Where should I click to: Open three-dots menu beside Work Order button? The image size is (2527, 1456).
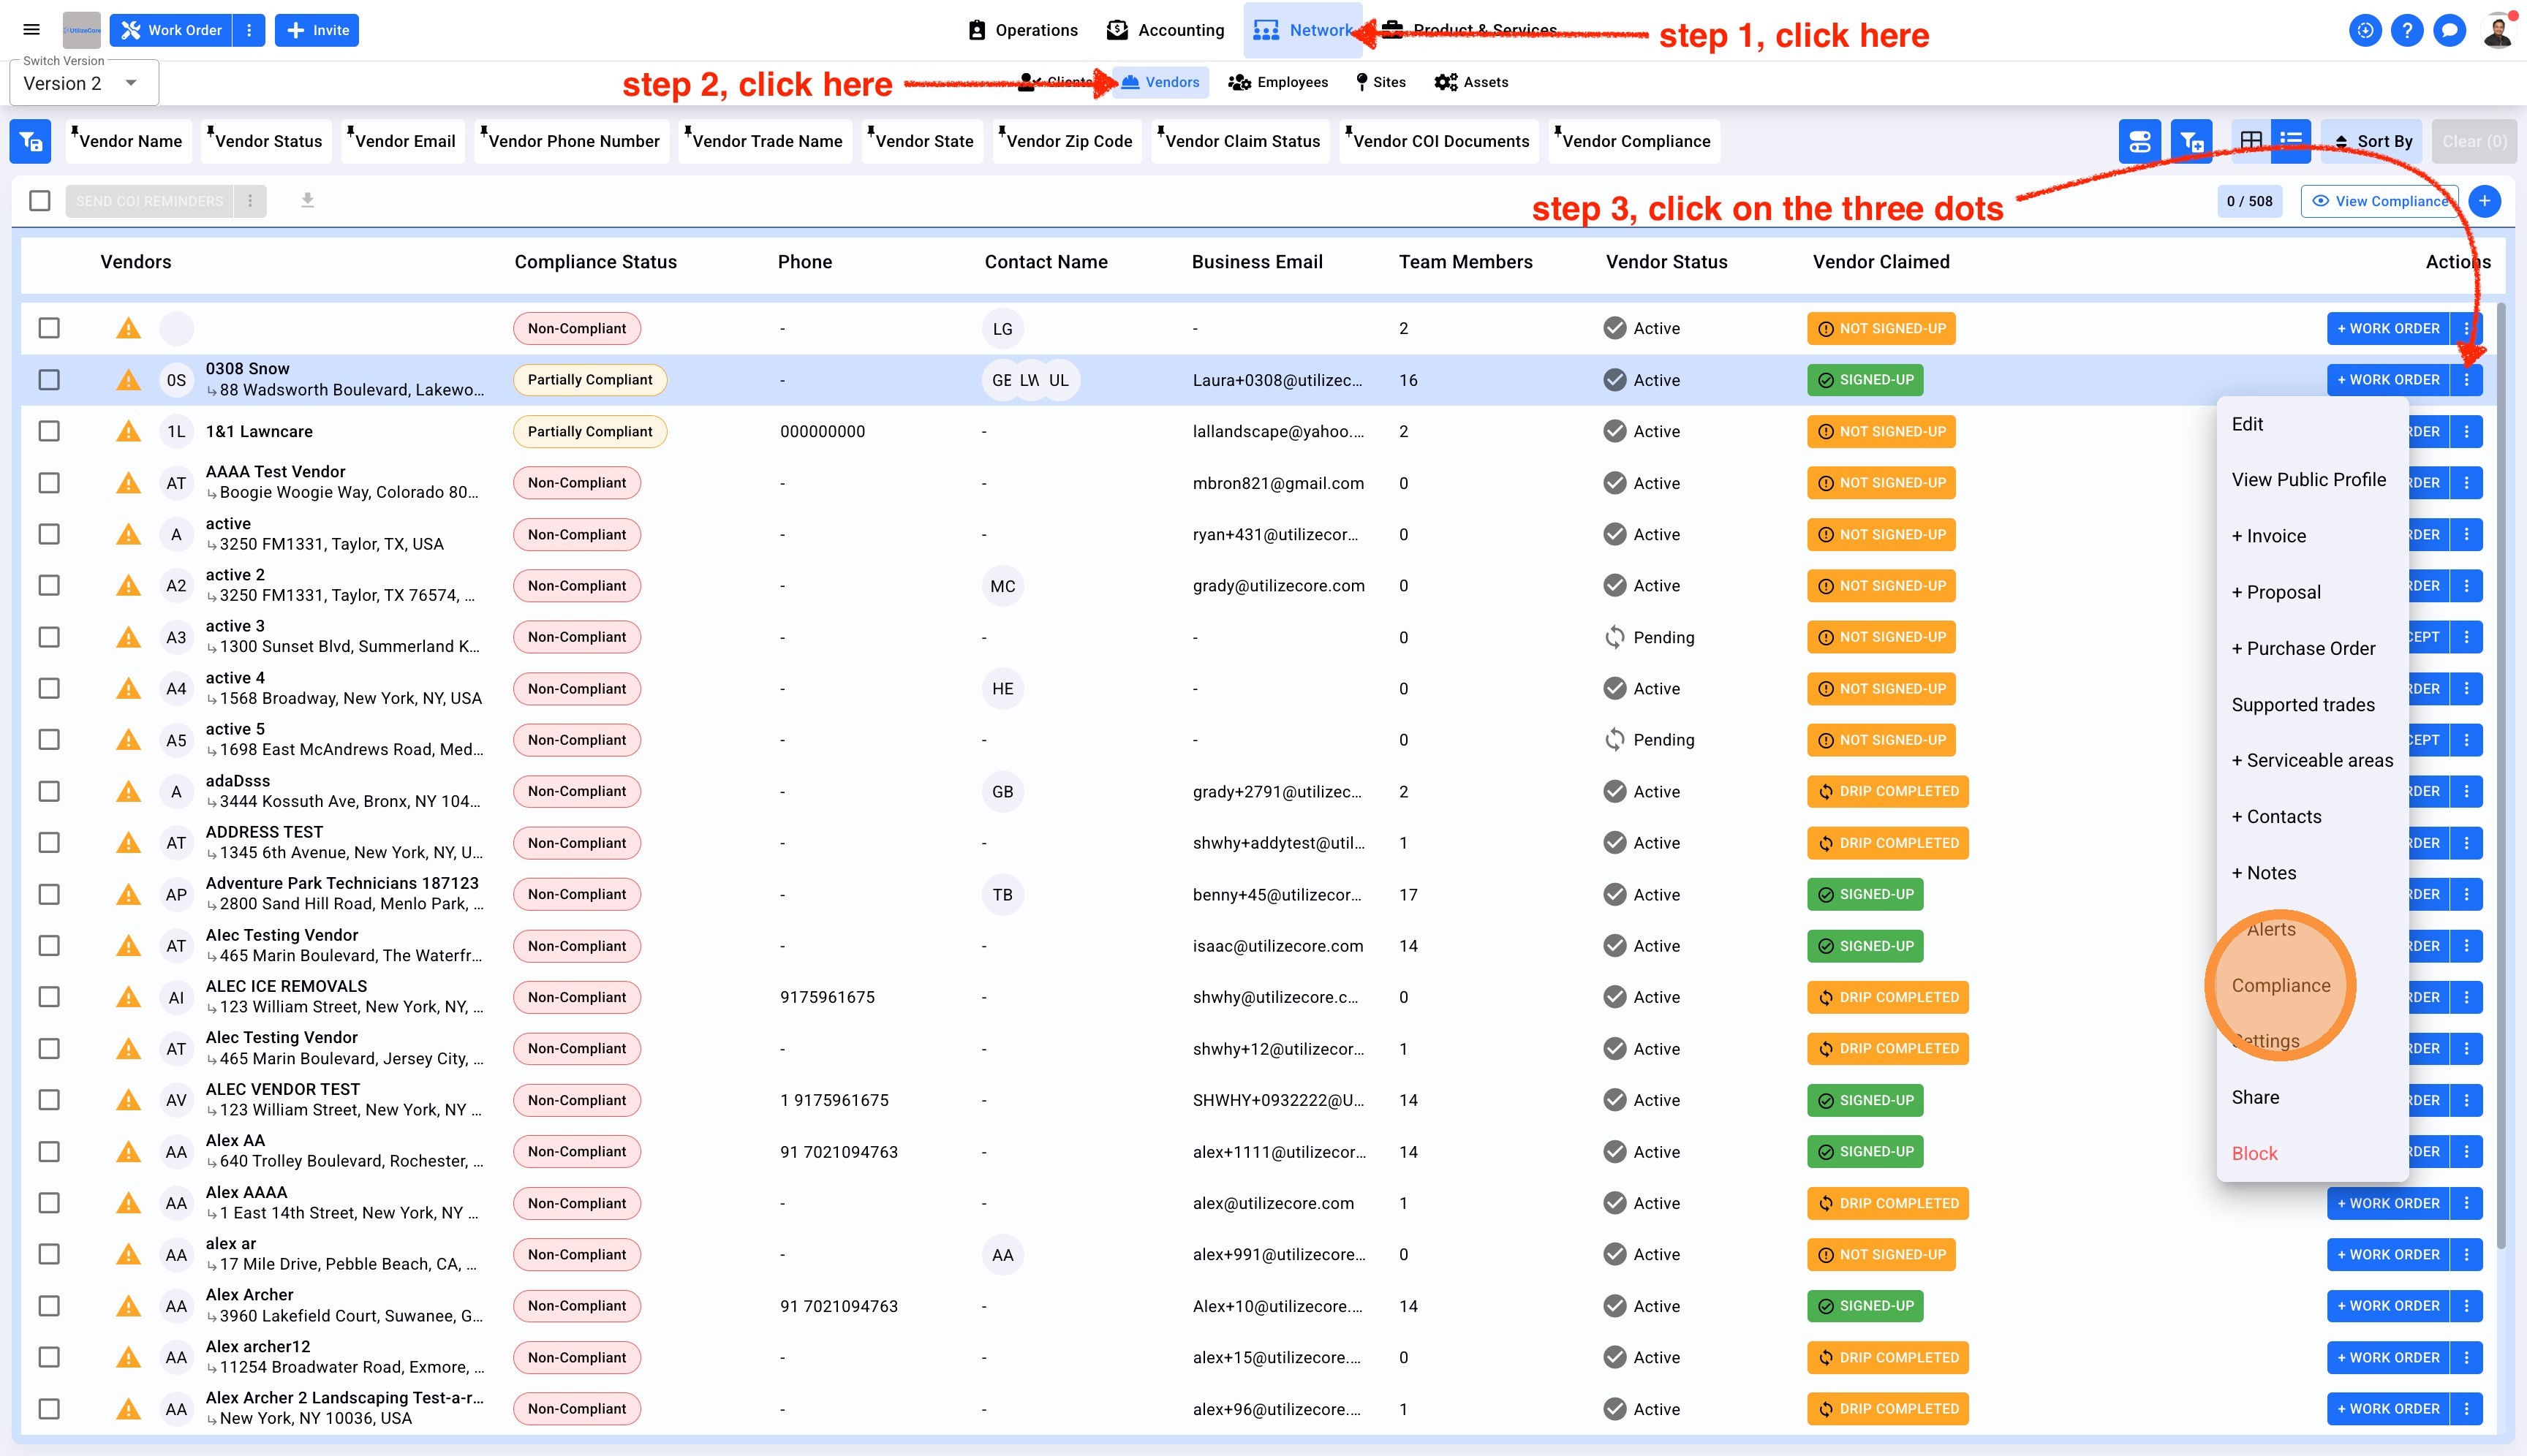coord(249,30)
